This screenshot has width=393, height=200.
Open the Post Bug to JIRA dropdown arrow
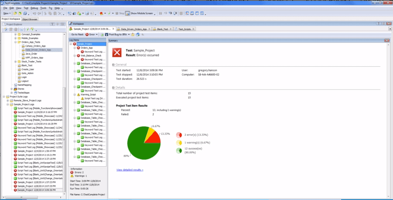(x=129, y=34)
